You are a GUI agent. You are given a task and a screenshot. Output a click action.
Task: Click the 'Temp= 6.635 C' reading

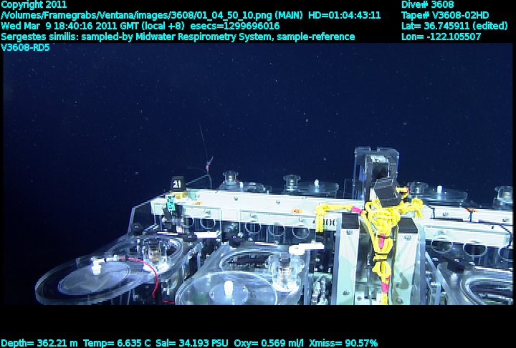point(117,344)
